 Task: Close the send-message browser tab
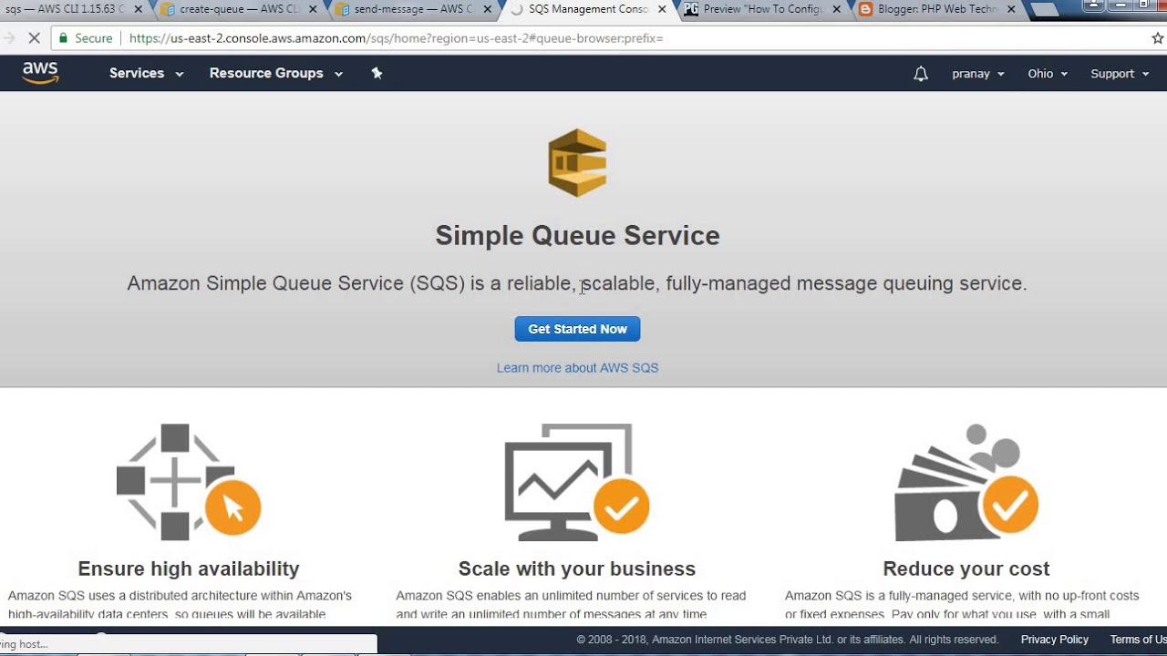(488, 10)
